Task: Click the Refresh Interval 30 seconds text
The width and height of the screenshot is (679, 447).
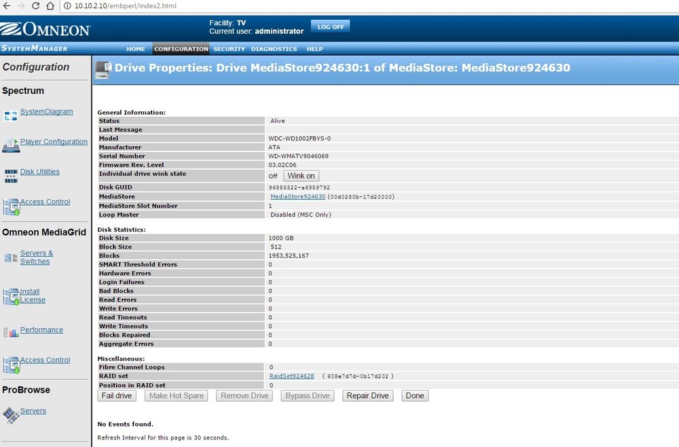Action: pos(163,437)
